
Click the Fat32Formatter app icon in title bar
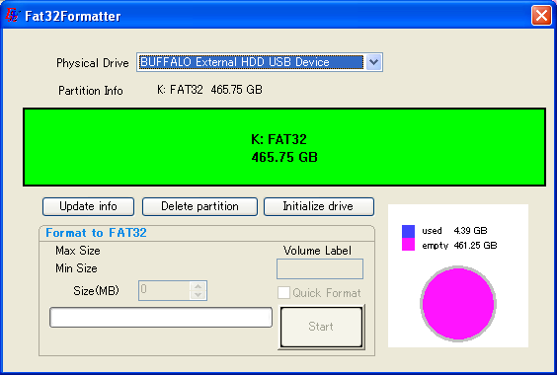[13, 15]
